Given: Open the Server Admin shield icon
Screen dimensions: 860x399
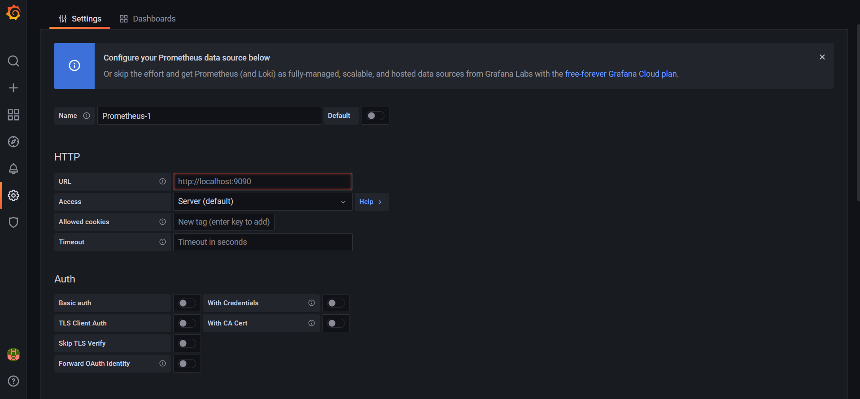Looking at the screenshot, I should [13, 222].
